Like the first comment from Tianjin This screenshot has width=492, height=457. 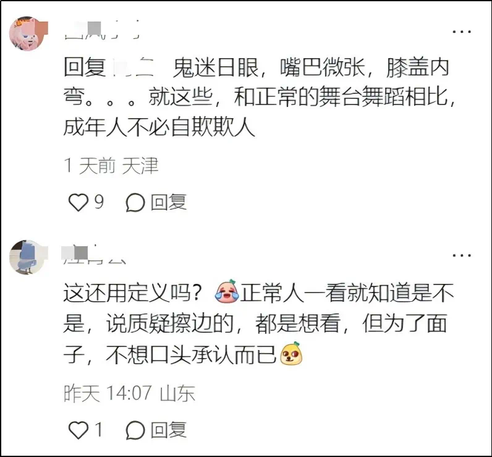coord(78,202)
